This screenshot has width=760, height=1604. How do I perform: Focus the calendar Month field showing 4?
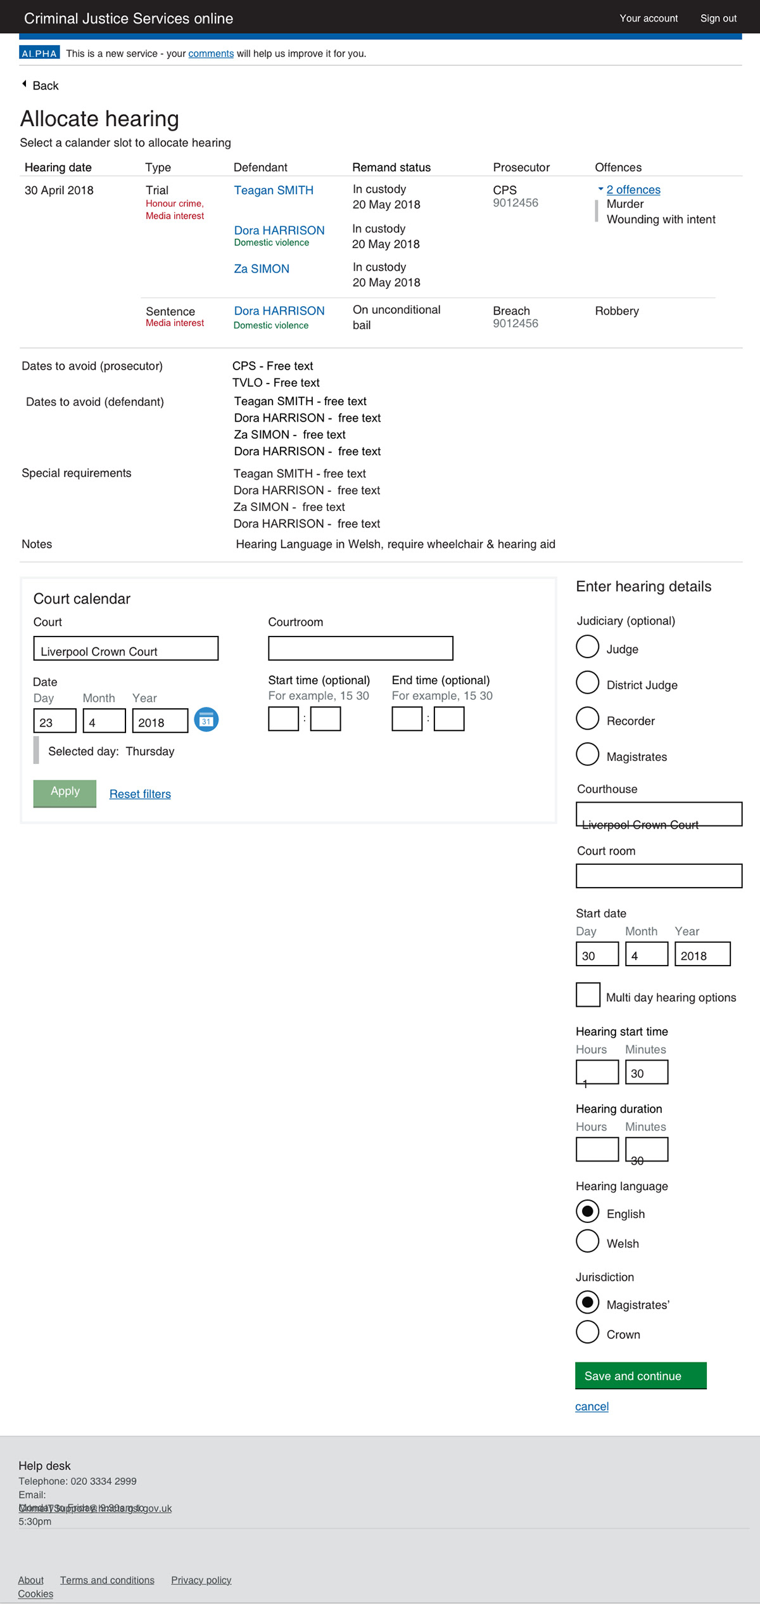[x=104, y=721]
